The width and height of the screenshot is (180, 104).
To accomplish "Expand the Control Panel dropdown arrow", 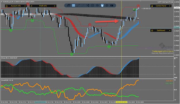I will (170, 6).
